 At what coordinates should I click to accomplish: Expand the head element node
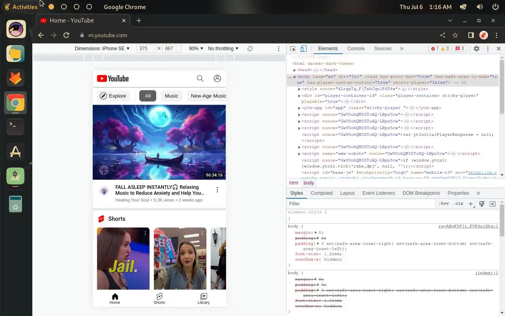click(294, 70)
